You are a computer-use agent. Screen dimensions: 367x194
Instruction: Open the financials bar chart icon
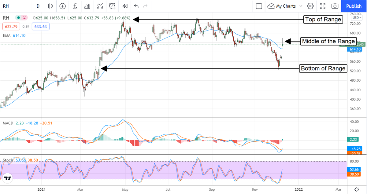(87, 6)
